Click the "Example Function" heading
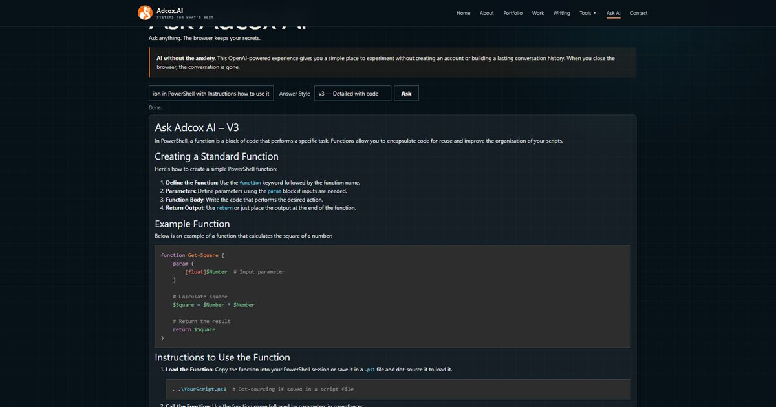 pos(192,224)
